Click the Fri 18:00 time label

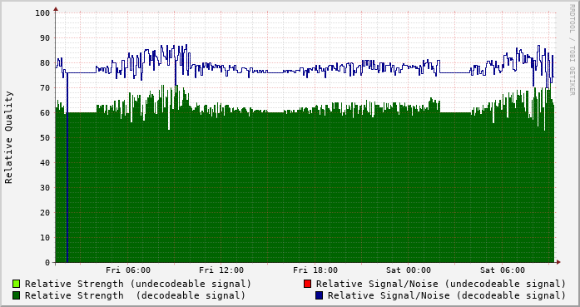click(x=315, y=270)
